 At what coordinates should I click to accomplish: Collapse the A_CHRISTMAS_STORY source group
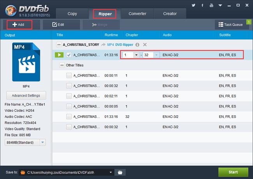click(x=59, y=45)
